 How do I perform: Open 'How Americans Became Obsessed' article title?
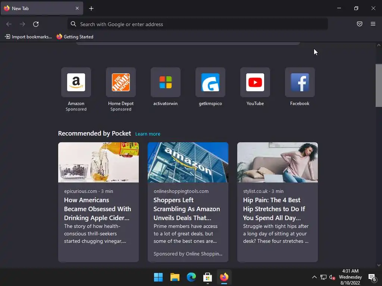[x=97, y=209]
